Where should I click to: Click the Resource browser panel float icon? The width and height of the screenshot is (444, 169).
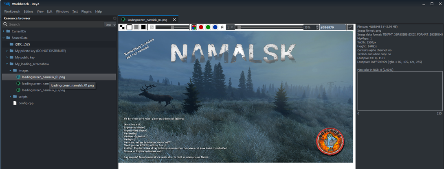tap(115, 18)
